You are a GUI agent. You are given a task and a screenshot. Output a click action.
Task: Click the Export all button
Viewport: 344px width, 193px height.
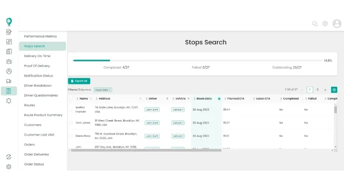(x=79, y=81)
